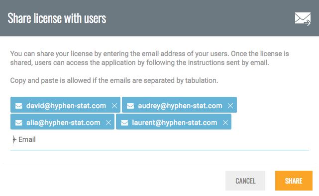The image size is (319, 196).
Task: Click the send-mail icon in header
Action: coord(303,19)
